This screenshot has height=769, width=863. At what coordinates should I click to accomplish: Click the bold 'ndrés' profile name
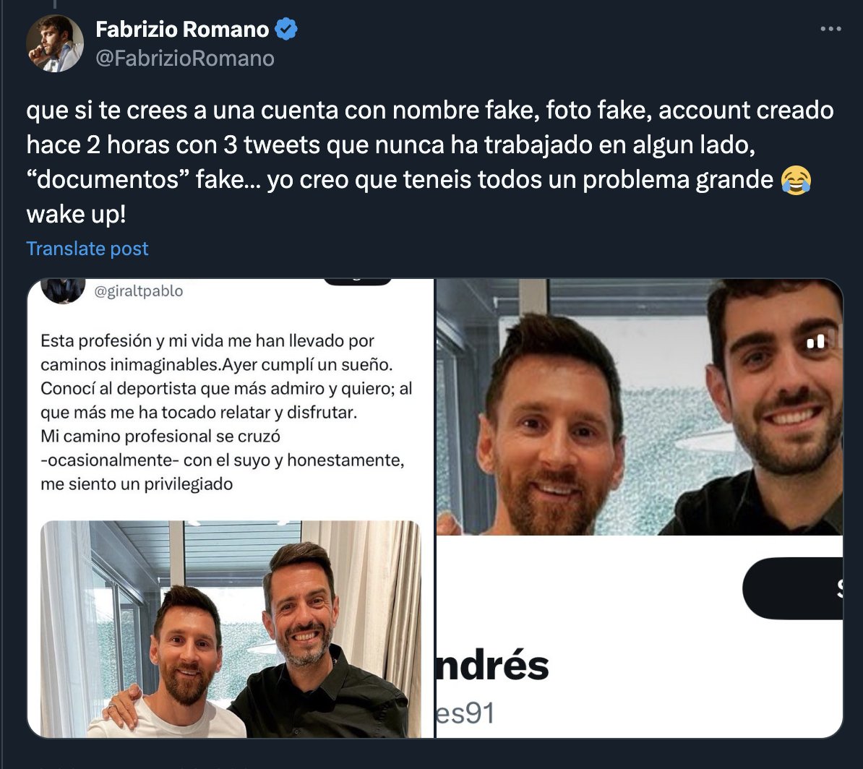[x=493, y=665]
